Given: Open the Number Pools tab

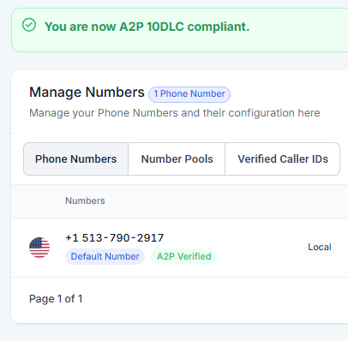Looking at the screenshot, I should pos(177,159).
